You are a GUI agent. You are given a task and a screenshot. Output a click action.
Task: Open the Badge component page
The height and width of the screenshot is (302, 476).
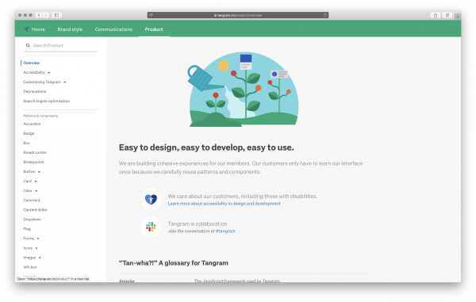29,133
